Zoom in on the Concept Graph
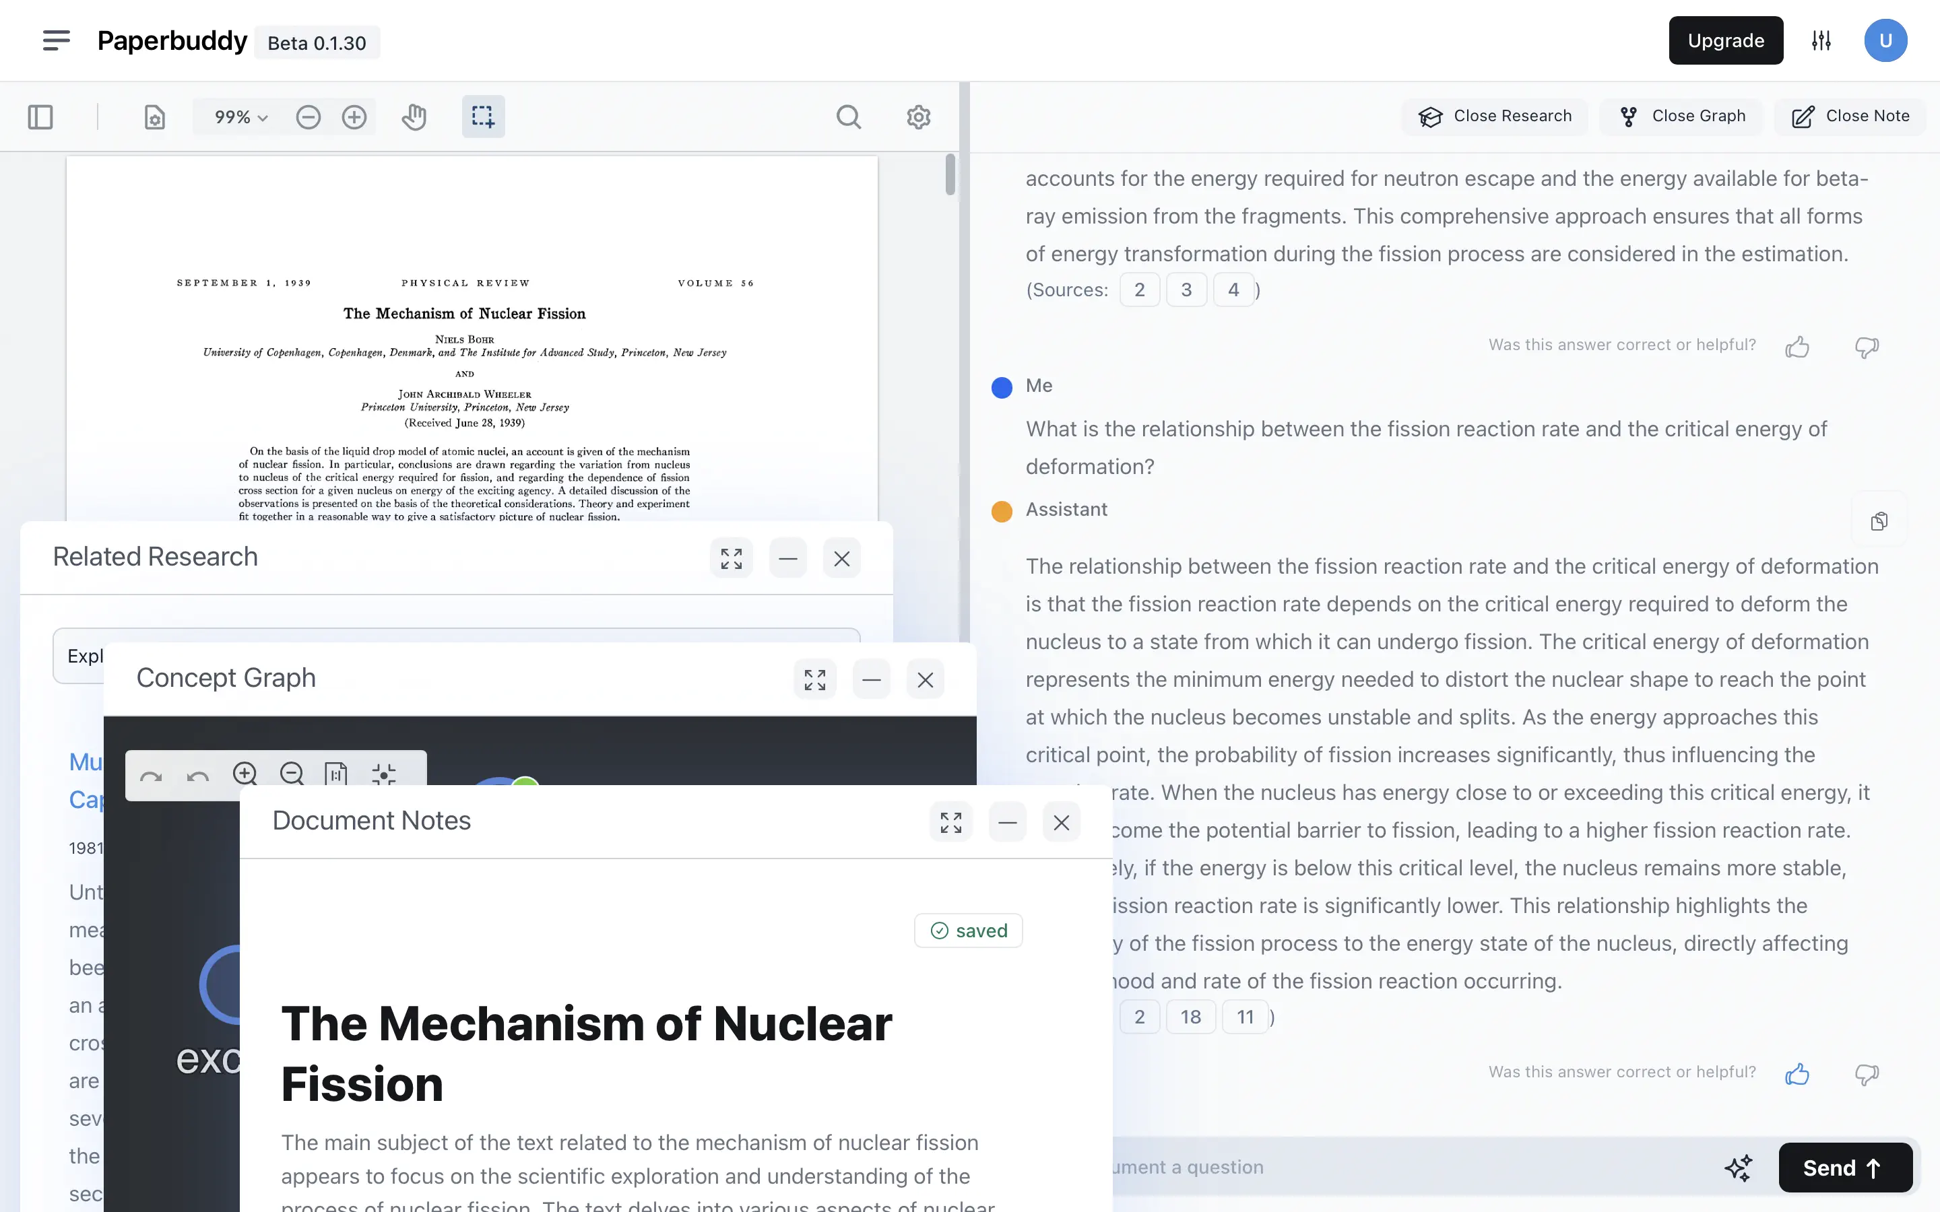Screen dimensions: 1940x1212 pyautogui.click(x=245, y=774)
